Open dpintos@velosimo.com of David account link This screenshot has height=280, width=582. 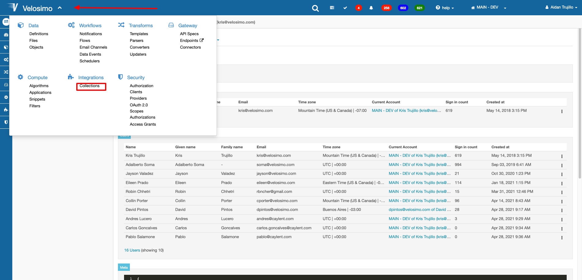tap(420, 210)
